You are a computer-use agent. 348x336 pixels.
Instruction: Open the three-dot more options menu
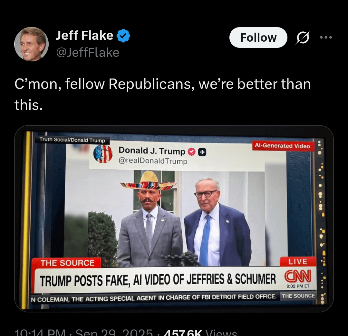tap(326, 37)
